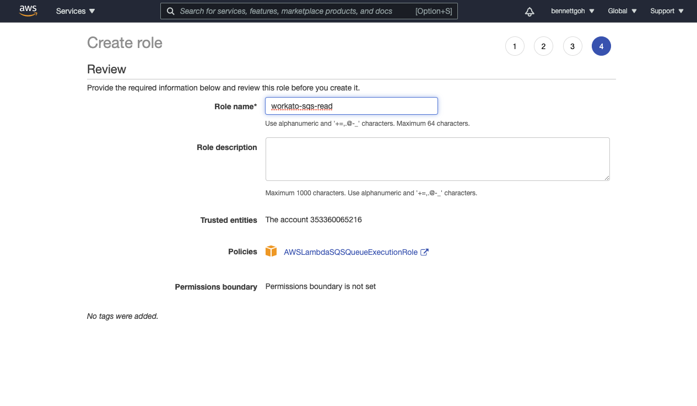Select the highlighted step 4 indicator

[601, 46]
